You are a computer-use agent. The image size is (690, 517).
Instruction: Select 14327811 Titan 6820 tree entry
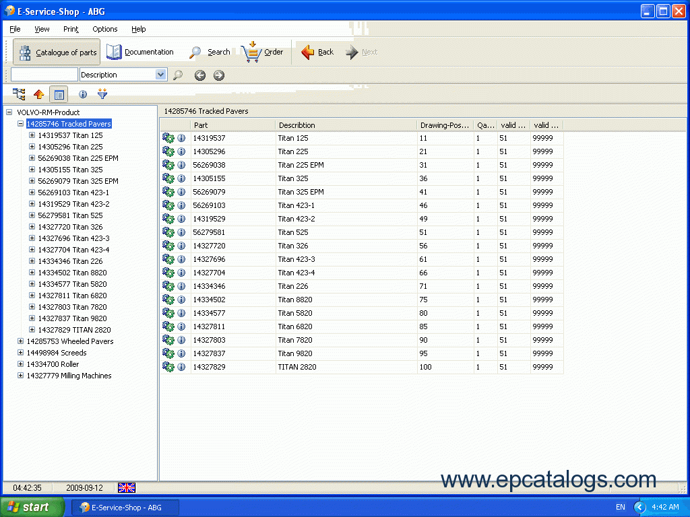pyautogui.click(x=72, y=295)
